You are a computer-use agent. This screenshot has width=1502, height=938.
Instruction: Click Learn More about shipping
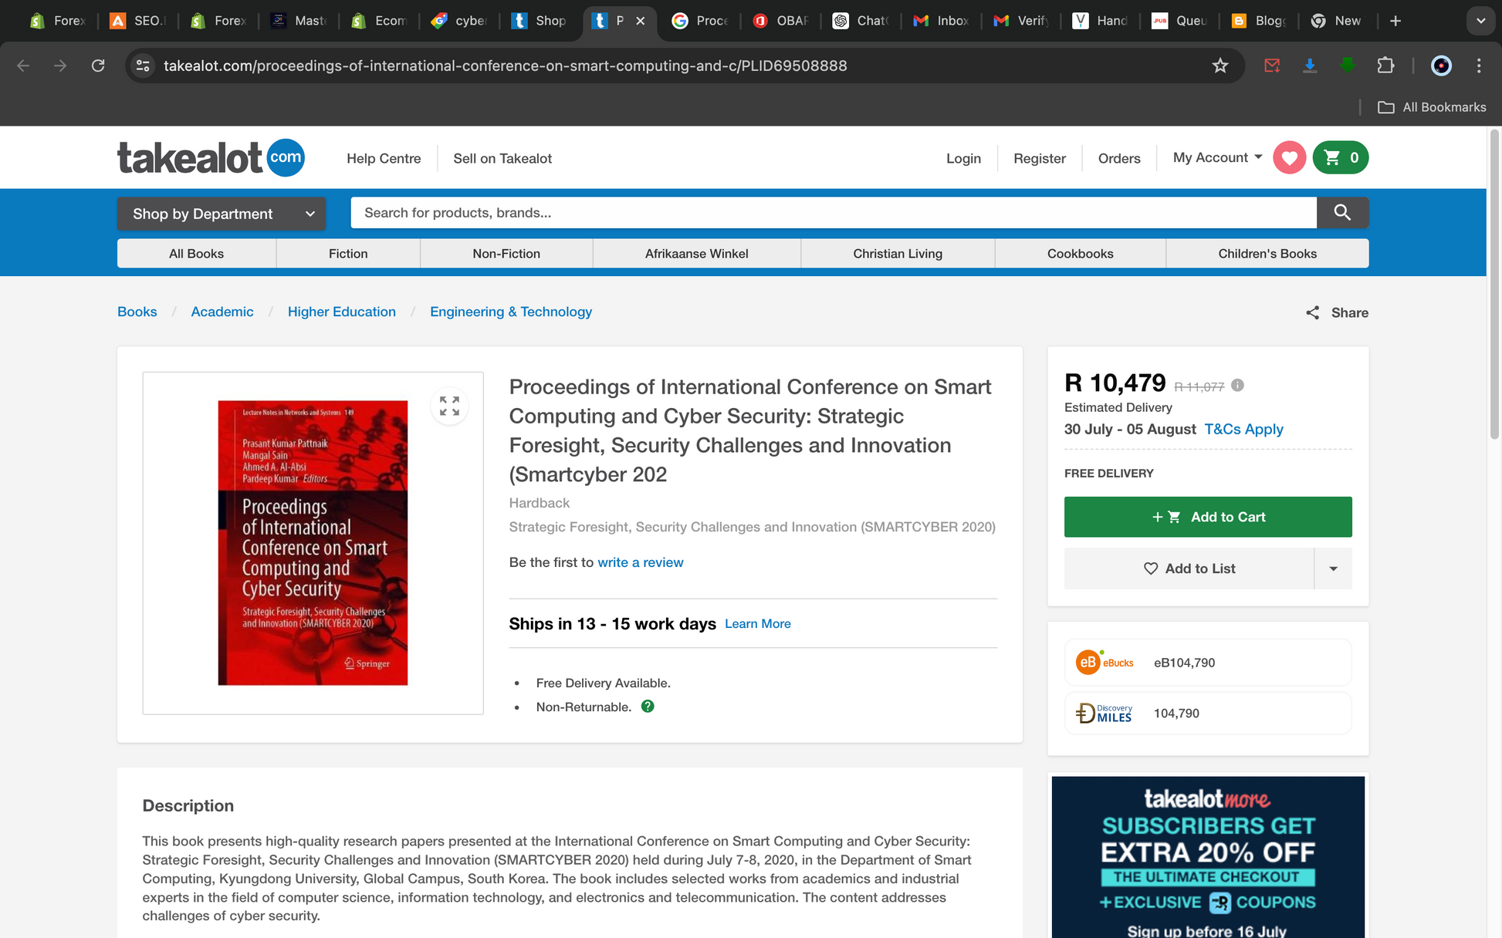757,623
